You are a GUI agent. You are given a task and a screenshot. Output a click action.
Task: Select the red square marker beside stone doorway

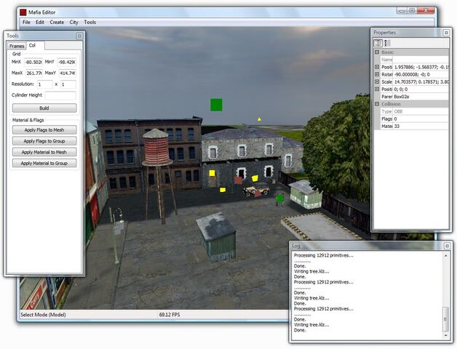[238, 180]
